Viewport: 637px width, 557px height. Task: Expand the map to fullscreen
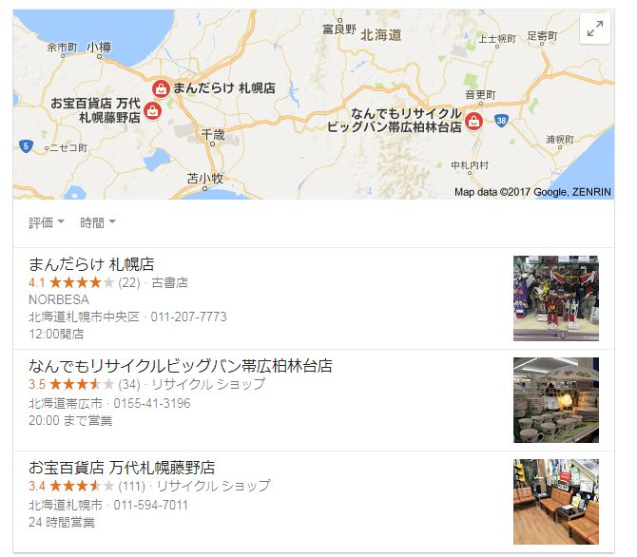595,29
